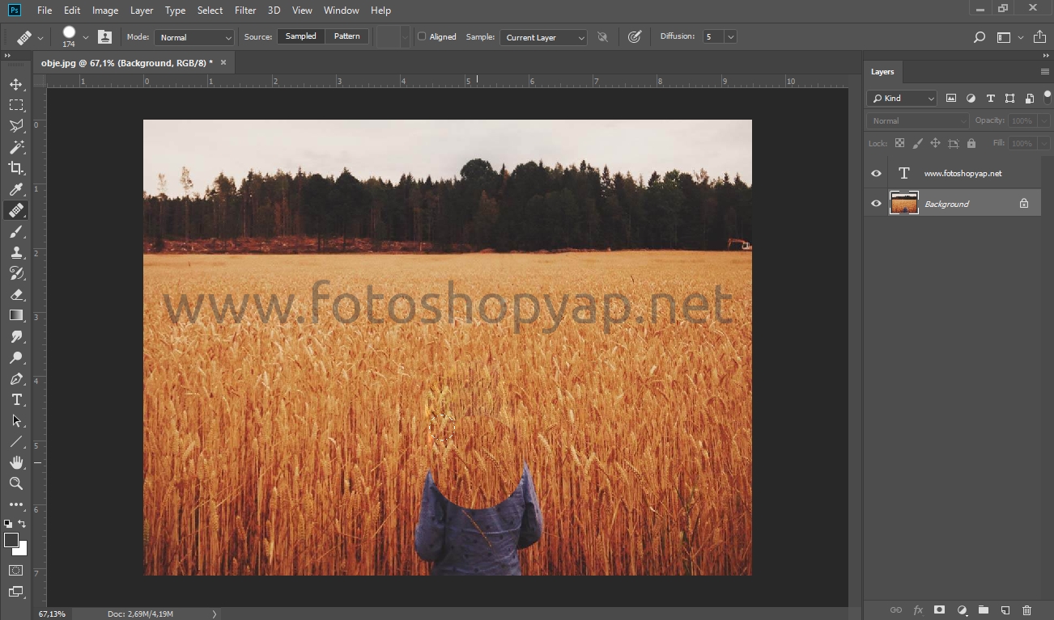The height and width of the screenshot is (620, 1054).
Task: Open the Edit Toolbar three-dots menu
Action: [16, 504]
